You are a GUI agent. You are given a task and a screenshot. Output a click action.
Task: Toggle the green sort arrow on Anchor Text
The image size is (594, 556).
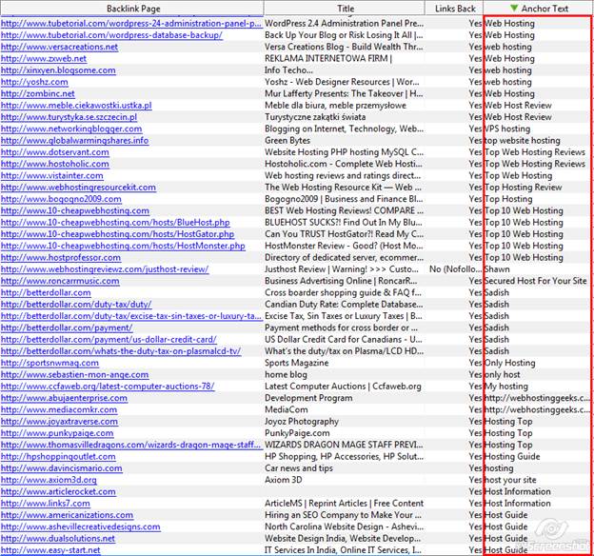click(x=513, y=8)
